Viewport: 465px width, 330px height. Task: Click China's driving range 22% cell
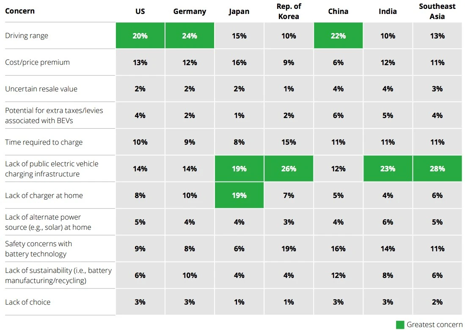[x=338, y=36]
